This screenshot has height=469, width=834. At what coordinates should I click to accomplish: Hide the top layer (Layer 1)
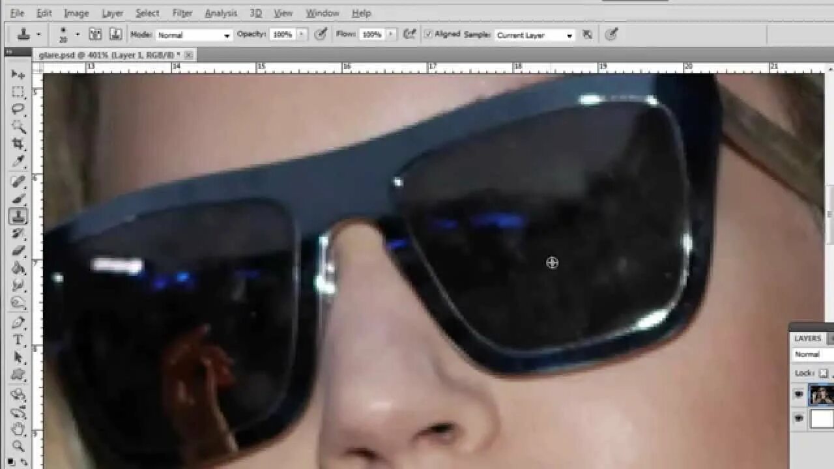coord(798,395)
